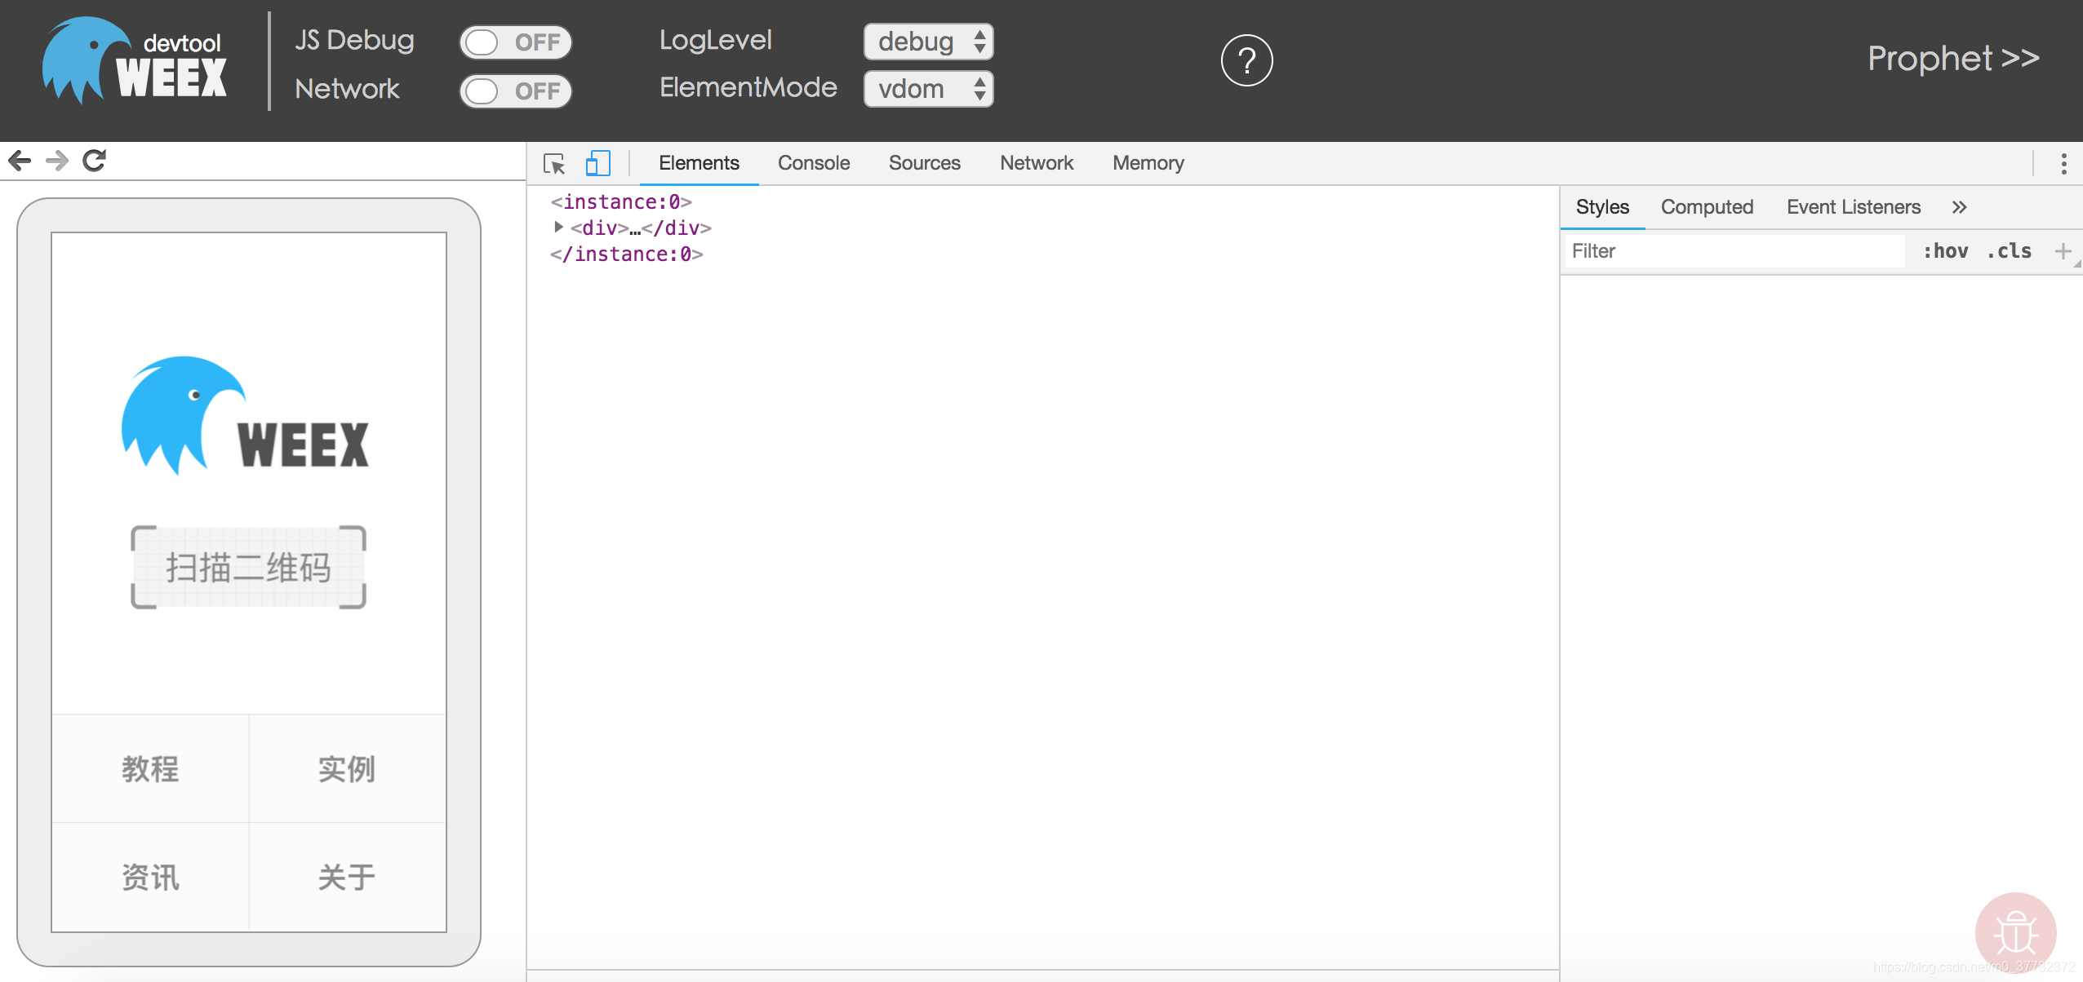Screen dimensions: 2083x982
Task: Toggle :hov element state panel
Action: (x=1945, y=251)
